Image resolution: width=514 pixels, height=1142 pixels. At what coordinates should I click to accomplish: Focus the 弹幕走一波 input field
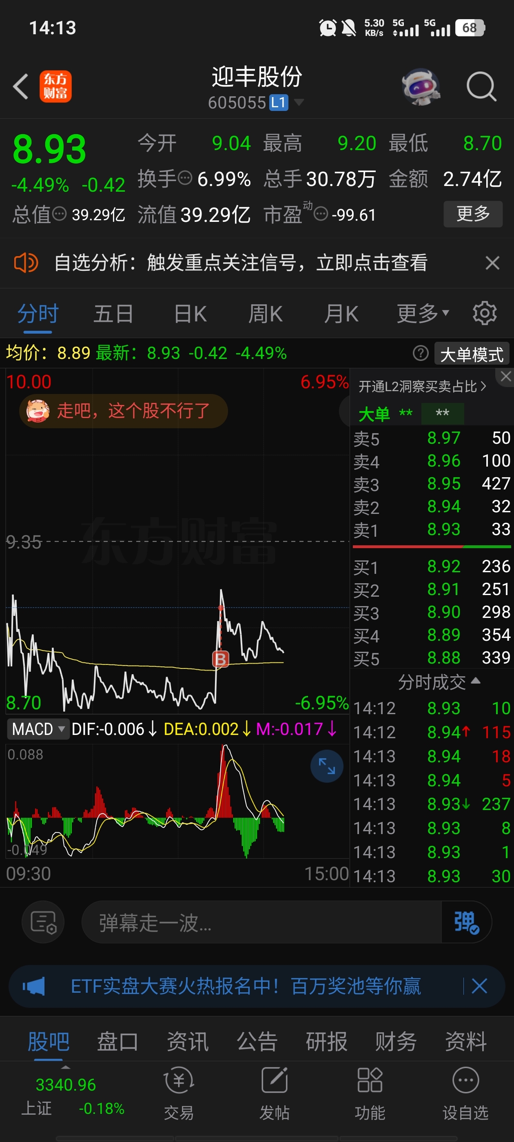click(261, 922)
